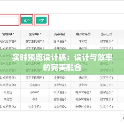This screenshot has width=124, height=124.
Task: Click the qianzi1 cell
Action: [35, 92]
